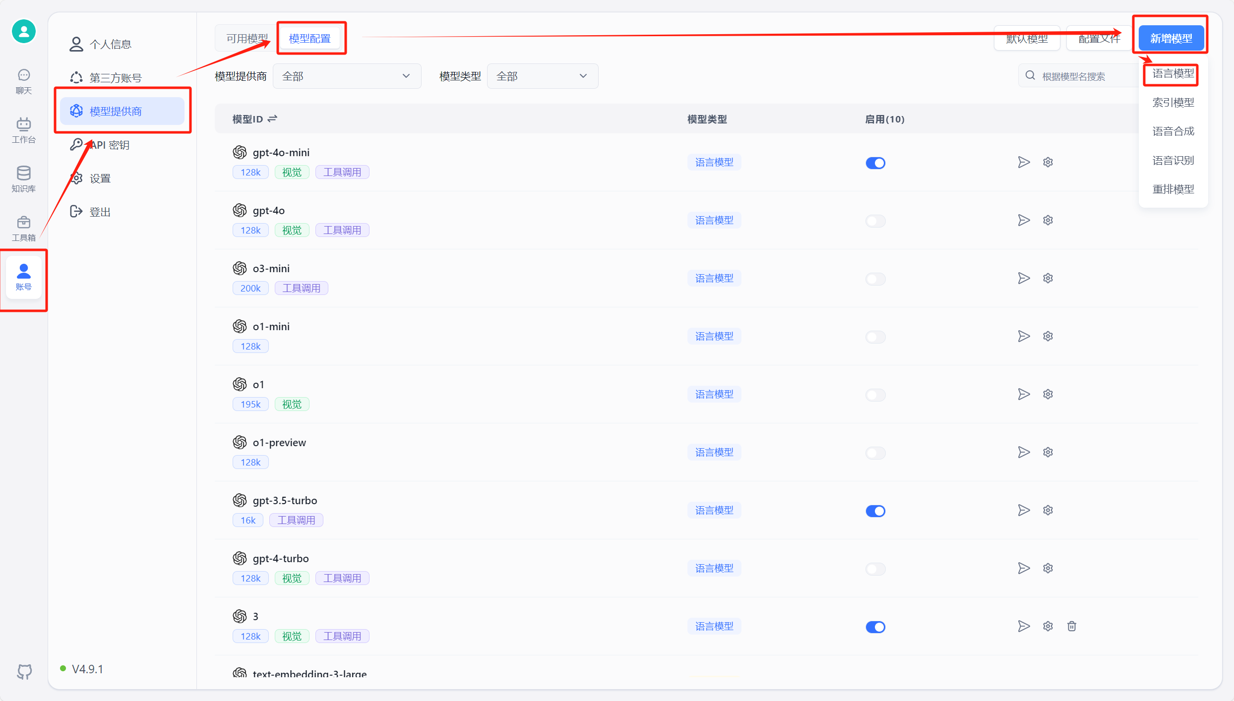Click the GitHub icon at bottom left
Screen dimensions: 1234x701
(24, 671)
